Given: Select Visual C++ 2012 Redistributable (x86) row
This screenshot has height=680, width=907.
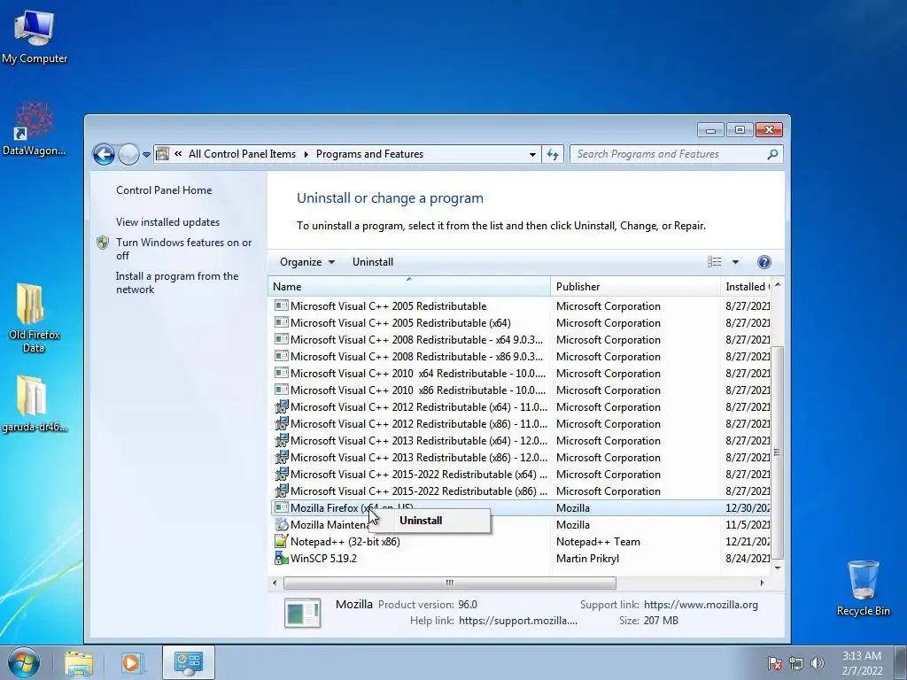Looking at the screenshot, I should [x=521, y=424].
